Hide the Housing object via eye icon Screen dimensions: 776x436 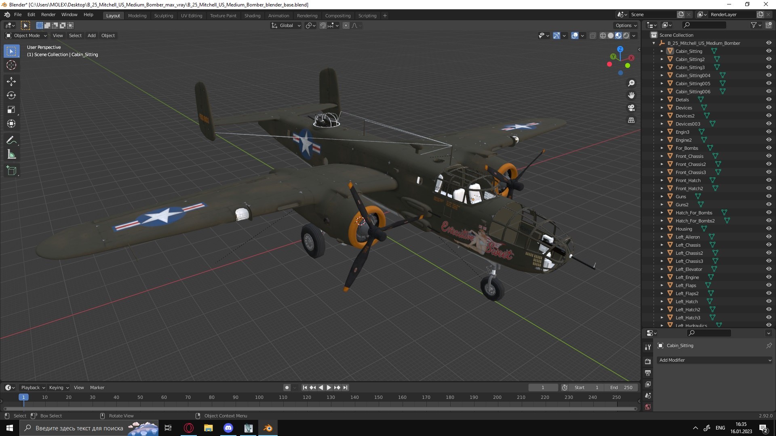click(x=769, y=229)
